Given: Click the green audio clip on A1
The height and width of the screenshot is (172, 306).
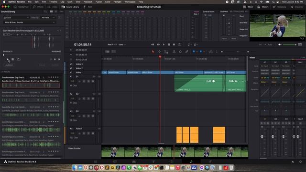Looking at the screenshot, I should tap(199, 83).
